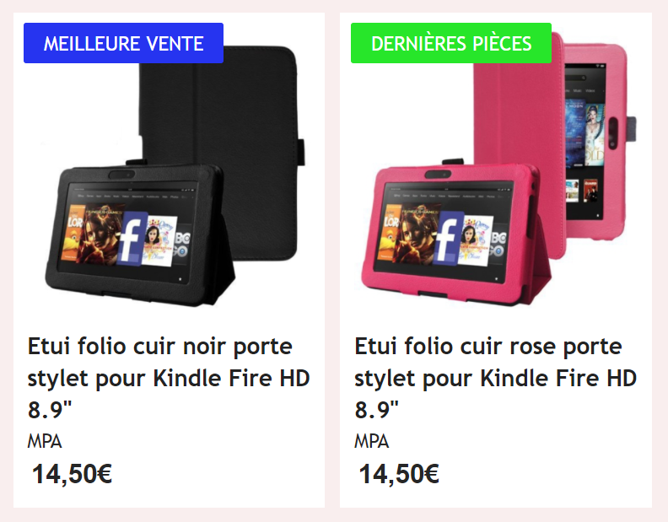The height and width of the screenshot is (522, 668).
Task: Select MPA brand under the pink case
Action: [371, 441]
